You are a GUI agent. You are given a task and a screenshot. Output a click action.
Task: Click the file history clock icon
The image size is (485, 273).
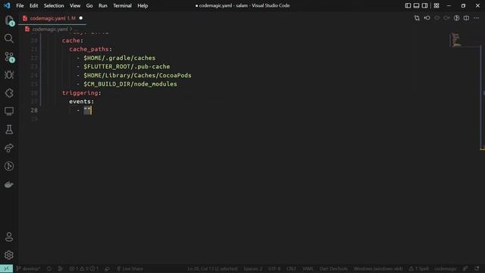(456, 18)
